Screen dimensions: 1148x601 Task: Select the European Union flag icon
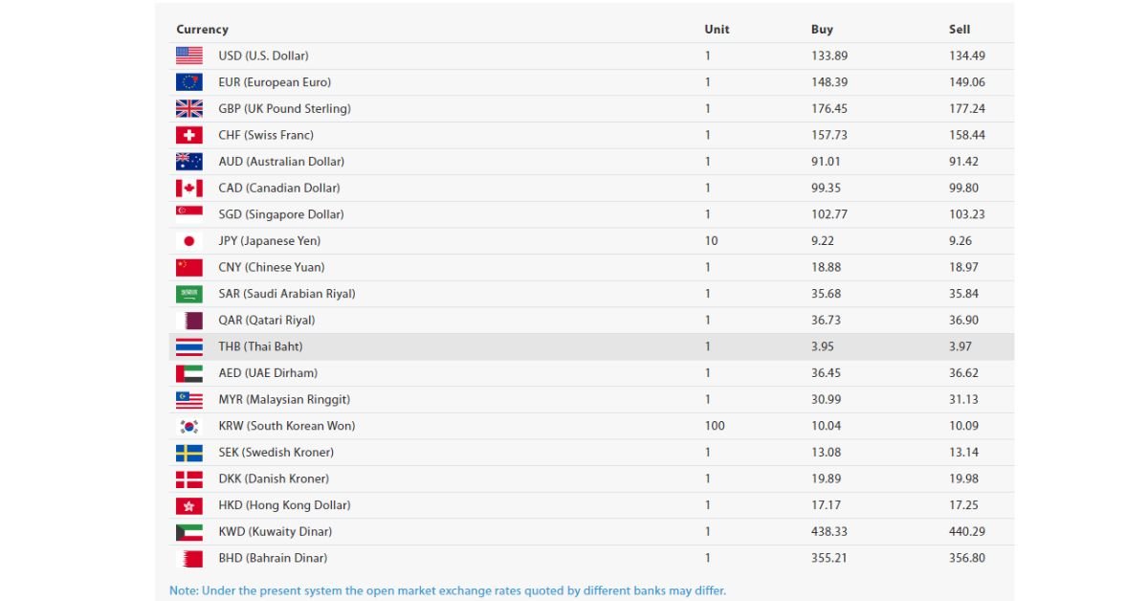coord(188,82)
